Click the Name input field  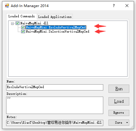55,87
